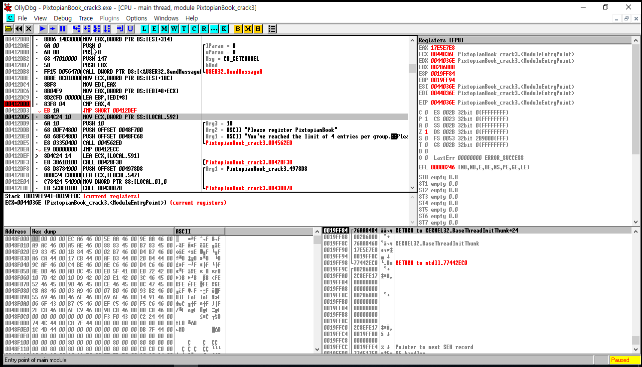The width and height of the screenshot is (642, 367).
Task: Select breakpoint line at address 004120D0
Action: [206, 104]
